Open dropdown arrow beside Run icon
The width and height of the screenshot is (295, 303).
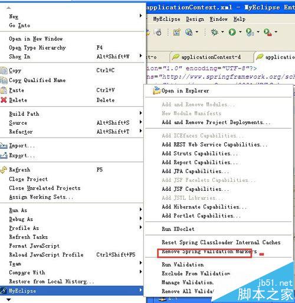click(240, 32)
